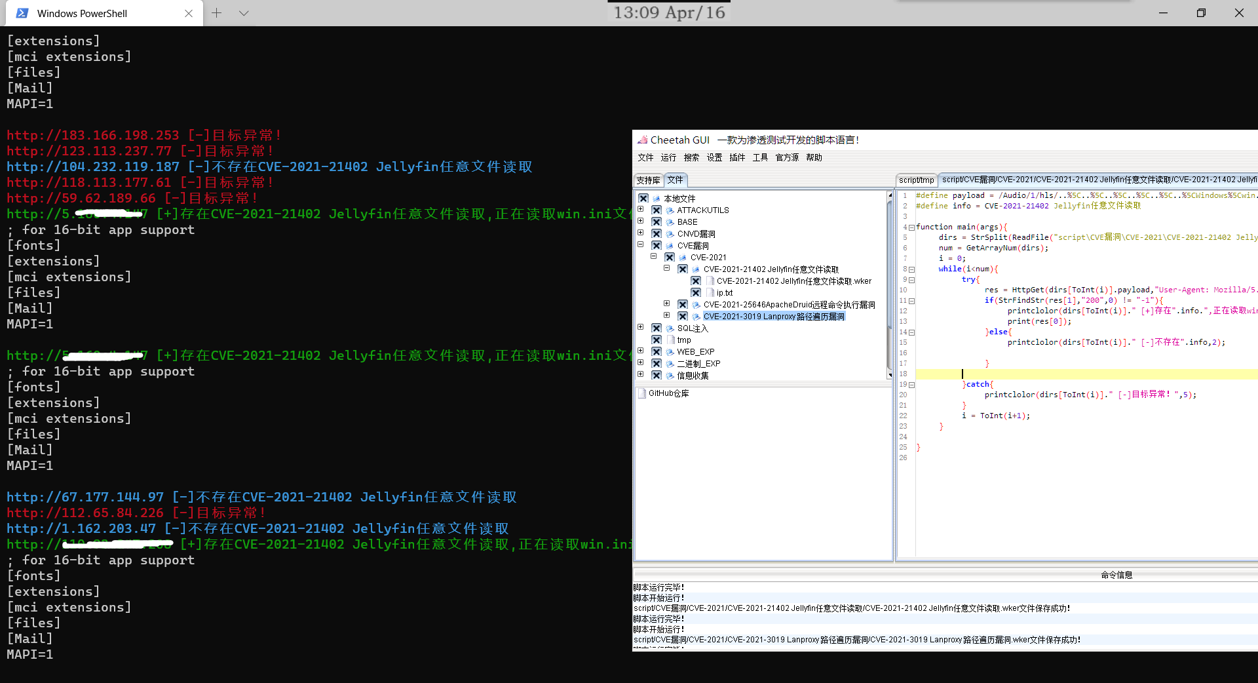Toggle the SQL注入 checkbox
This screenshot has height=683, width=1258.
click(657, 328)
